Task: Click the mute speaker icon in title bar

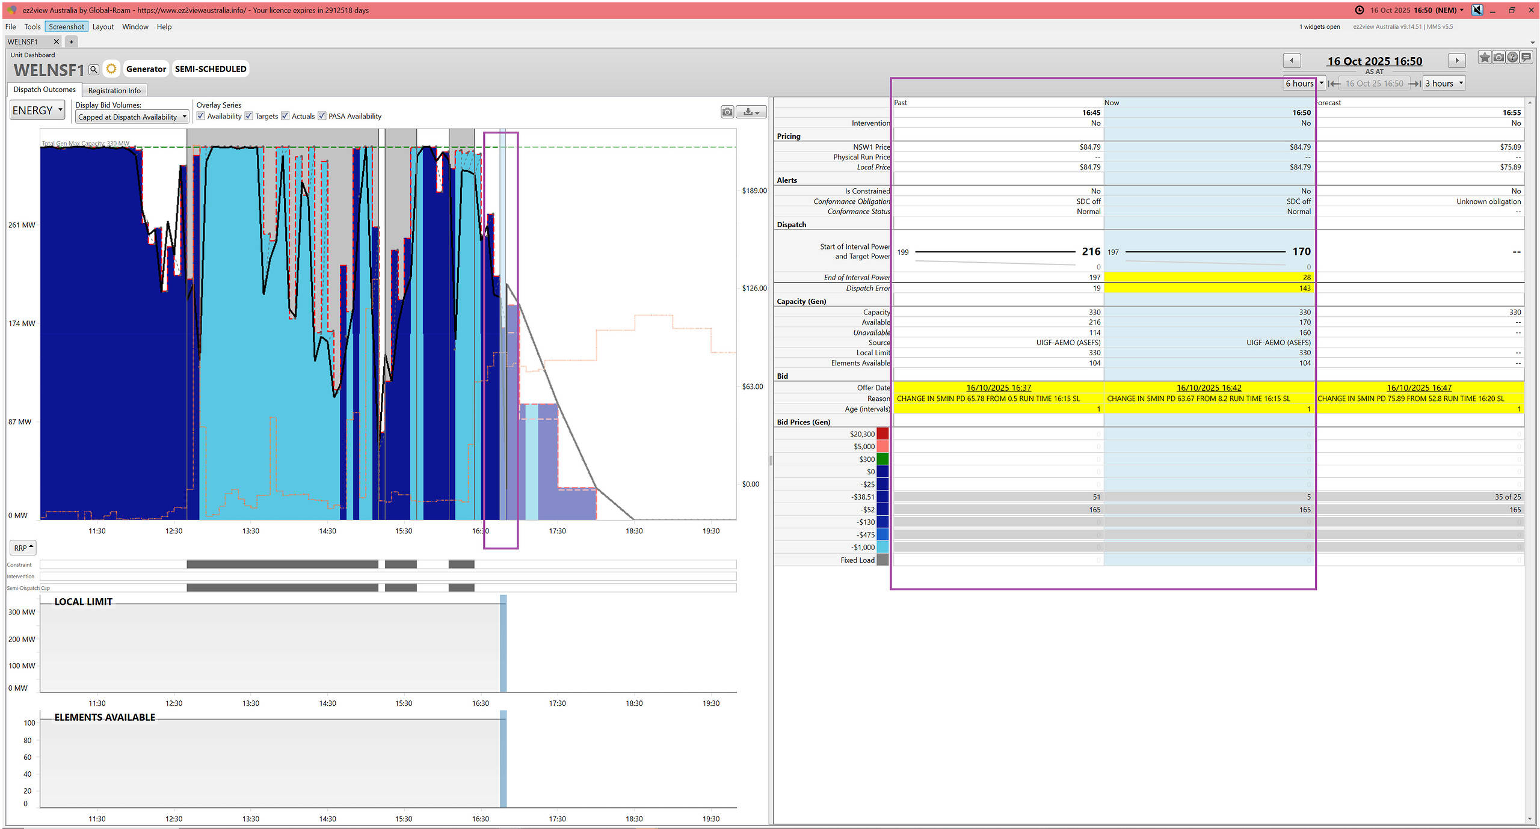Action: click(1477, 10)
